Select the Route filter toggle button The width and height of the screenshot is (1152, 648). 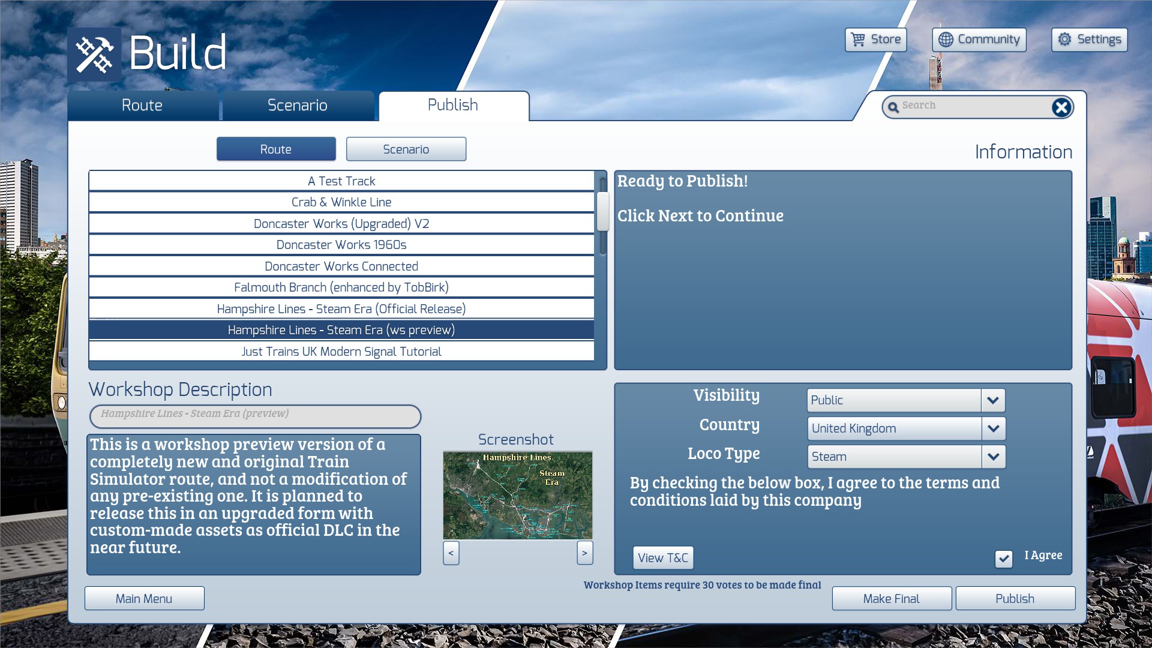tap(276, 149)
